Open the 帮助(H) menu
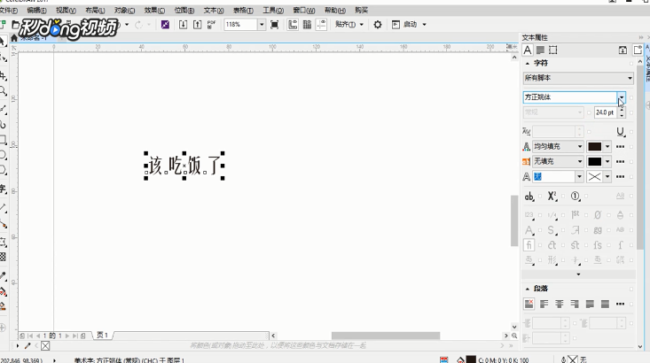Image resolution: width=650 pixels, height=363 pixels. pyautogui.click(x=335, y=10)
